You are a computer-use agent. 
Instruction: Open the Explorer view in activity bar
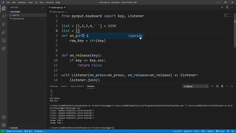pos(4,8)
